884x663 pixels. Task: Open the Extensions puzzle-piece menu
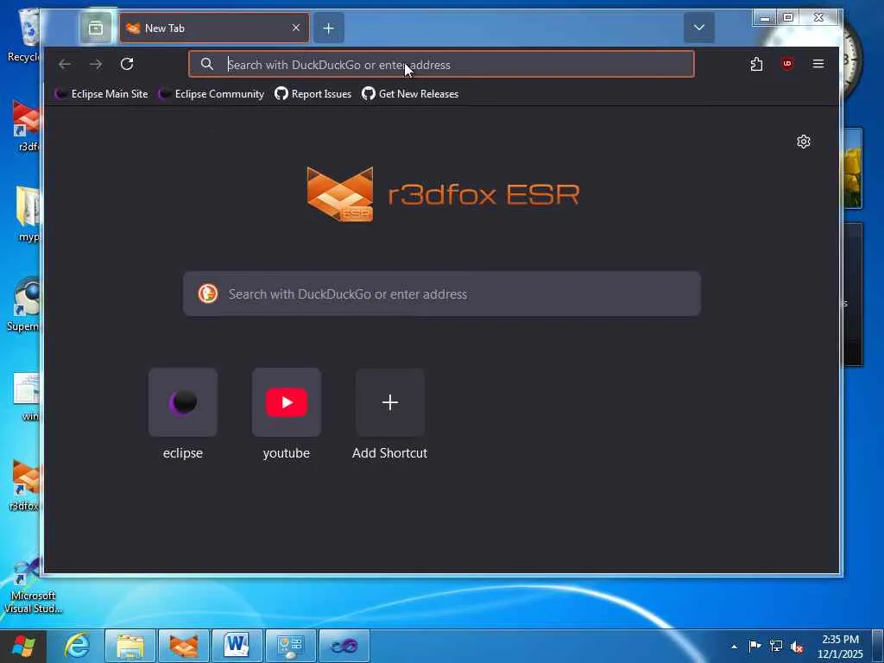click(756, 64)
